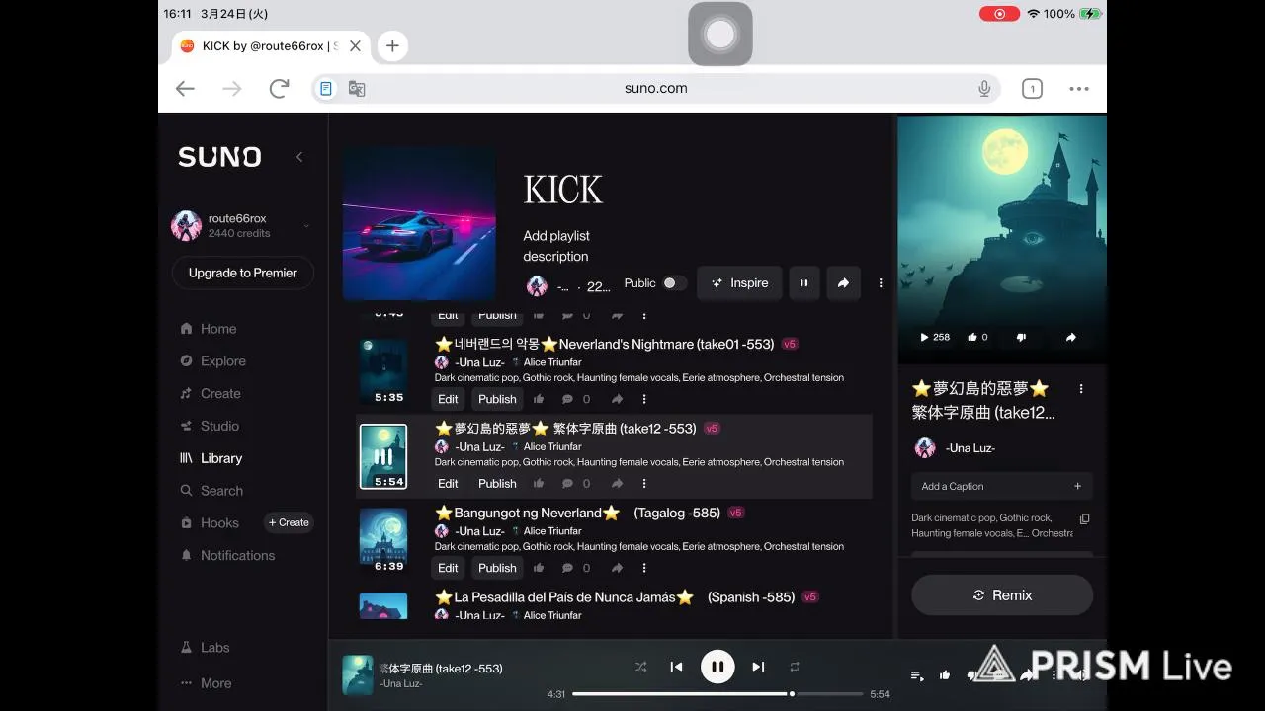Copy the style prompt in detail panel
The image size is (1265, 711).
pos(1084,518)
